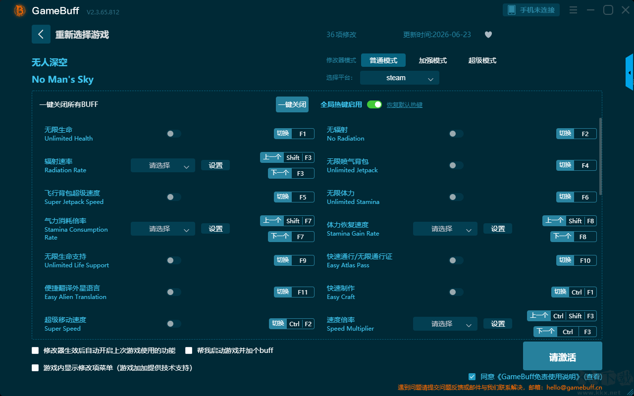This screenshot has height=396, width=634.
Task: Click F7 next hotkey for Stamina Consumption
Action: click(x=291, y=237)
